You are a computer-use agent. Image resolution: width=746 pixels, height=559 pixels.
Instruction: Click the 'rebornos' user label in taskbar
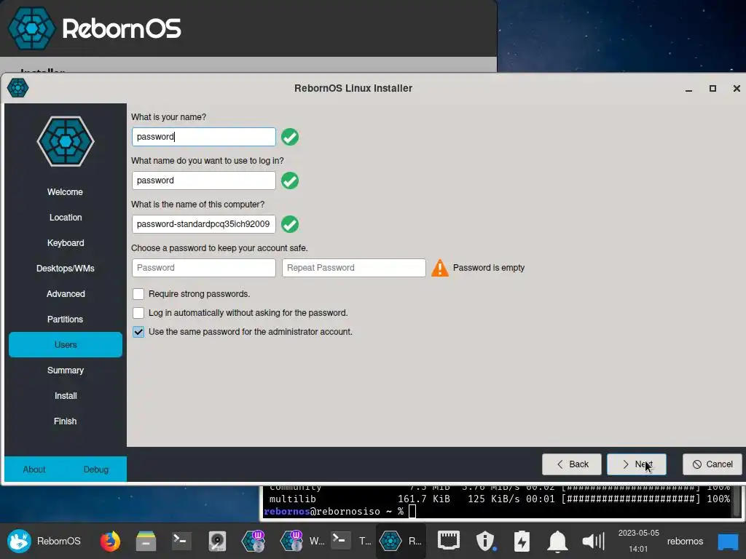click(x=685, y=541)
